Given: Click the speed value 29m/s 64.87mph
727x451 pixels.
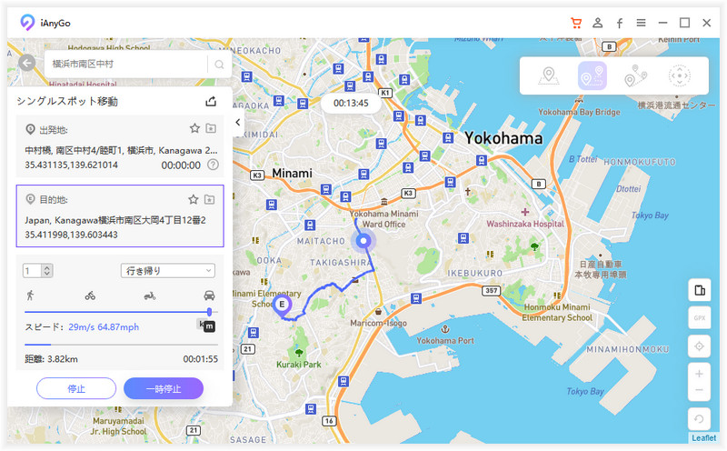Looking at the screenshot, I should click(104, 326).
